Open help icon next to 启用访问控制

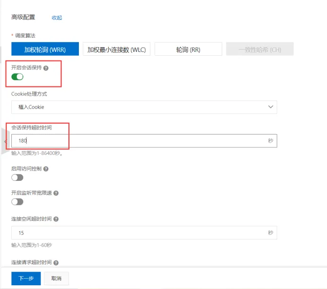tap(46, 169)
